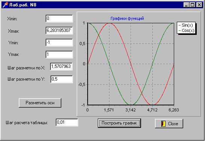
Task: Click the window title Лаб.раб. N8
Action: click(x=23, y=5)
